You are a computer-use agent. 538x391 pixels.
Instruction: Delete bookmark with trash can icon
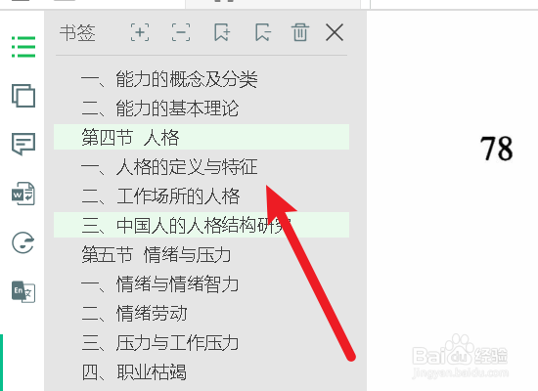tap(300, 32)
